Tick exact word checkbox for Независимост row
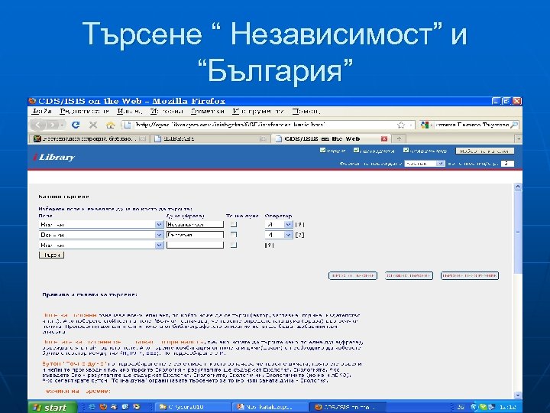Image resolution: width=550 pixels, height=413 pixels. pyautogui.click(x=234, y=224)
